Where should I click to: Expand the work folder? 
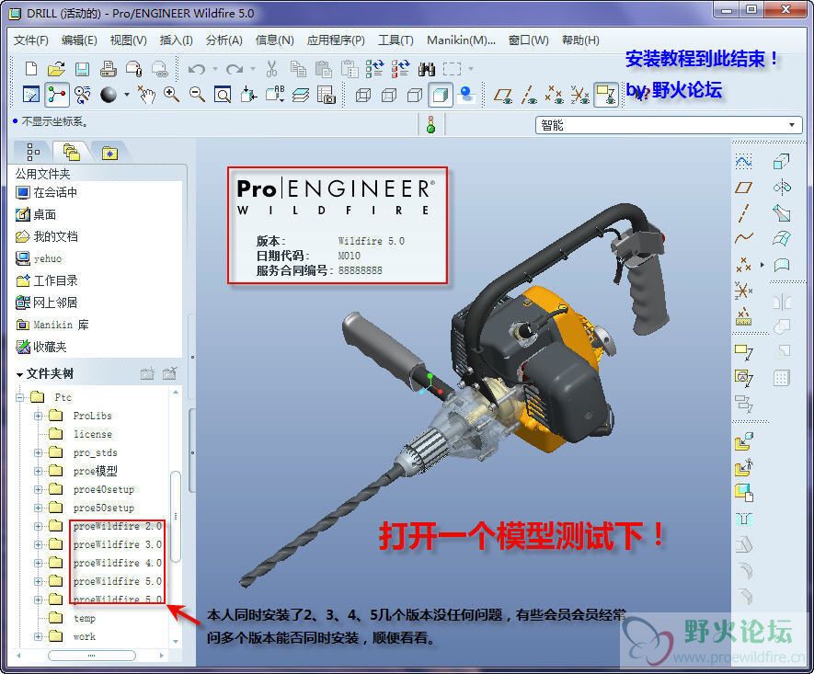tap(38, 636)
